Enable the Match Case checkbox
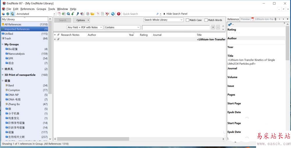The height and width of the screenshot is (148, 291). point(187,20)
